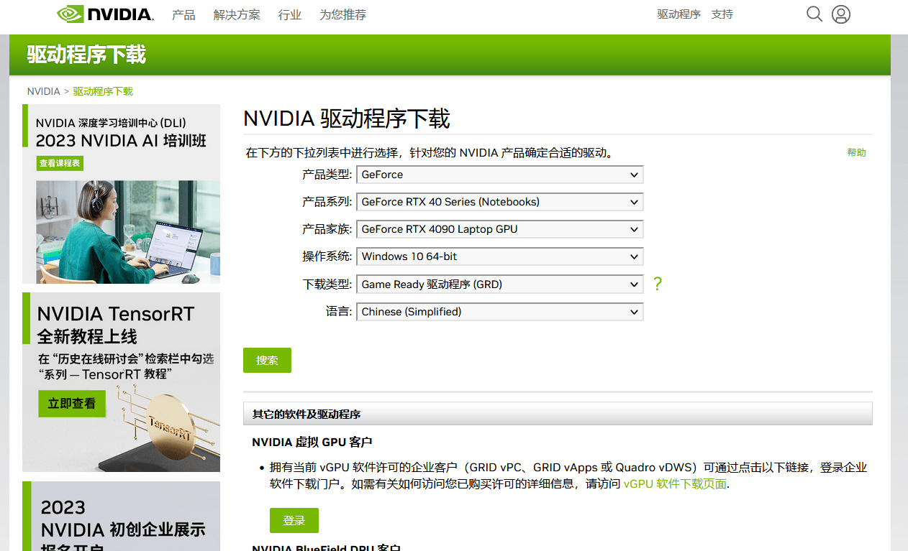Click the NVIDIA 虚拟 GPU 客户 heading

pos(312,442)
